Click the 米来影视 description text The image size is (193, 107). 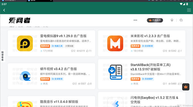[155, 41]
